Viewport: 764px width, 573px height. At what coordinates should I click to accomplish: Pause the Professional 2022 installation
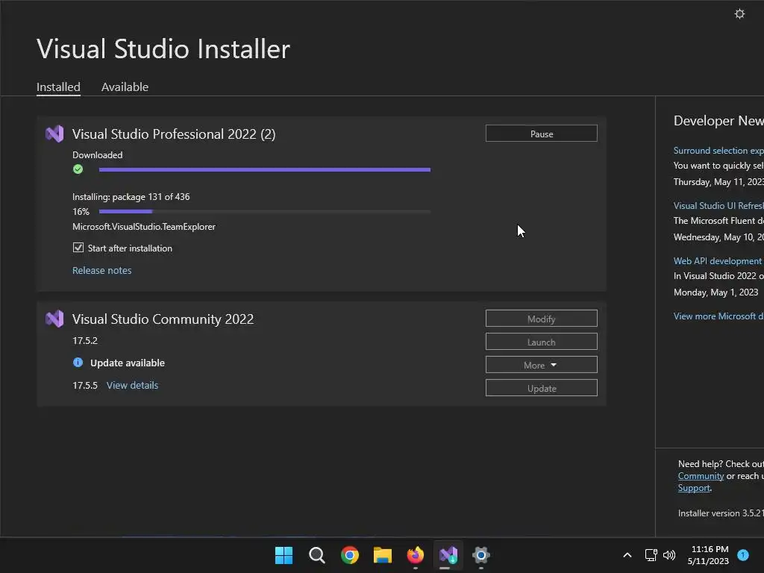click(x=542, y=134)
